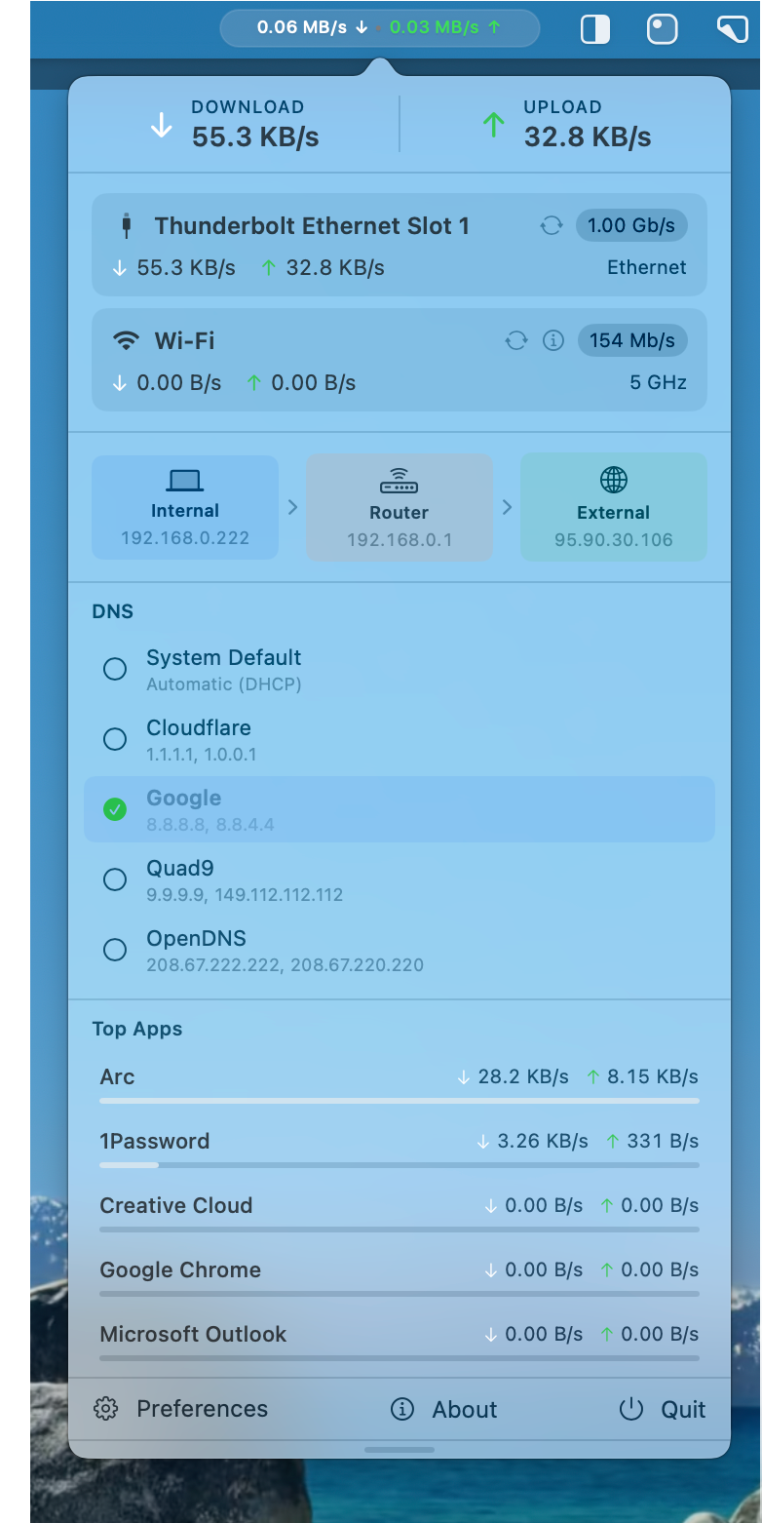Click the UPLOAD 32.8 KB/s readout
The image size is (762, 1523).
click(x=588, y=124)
